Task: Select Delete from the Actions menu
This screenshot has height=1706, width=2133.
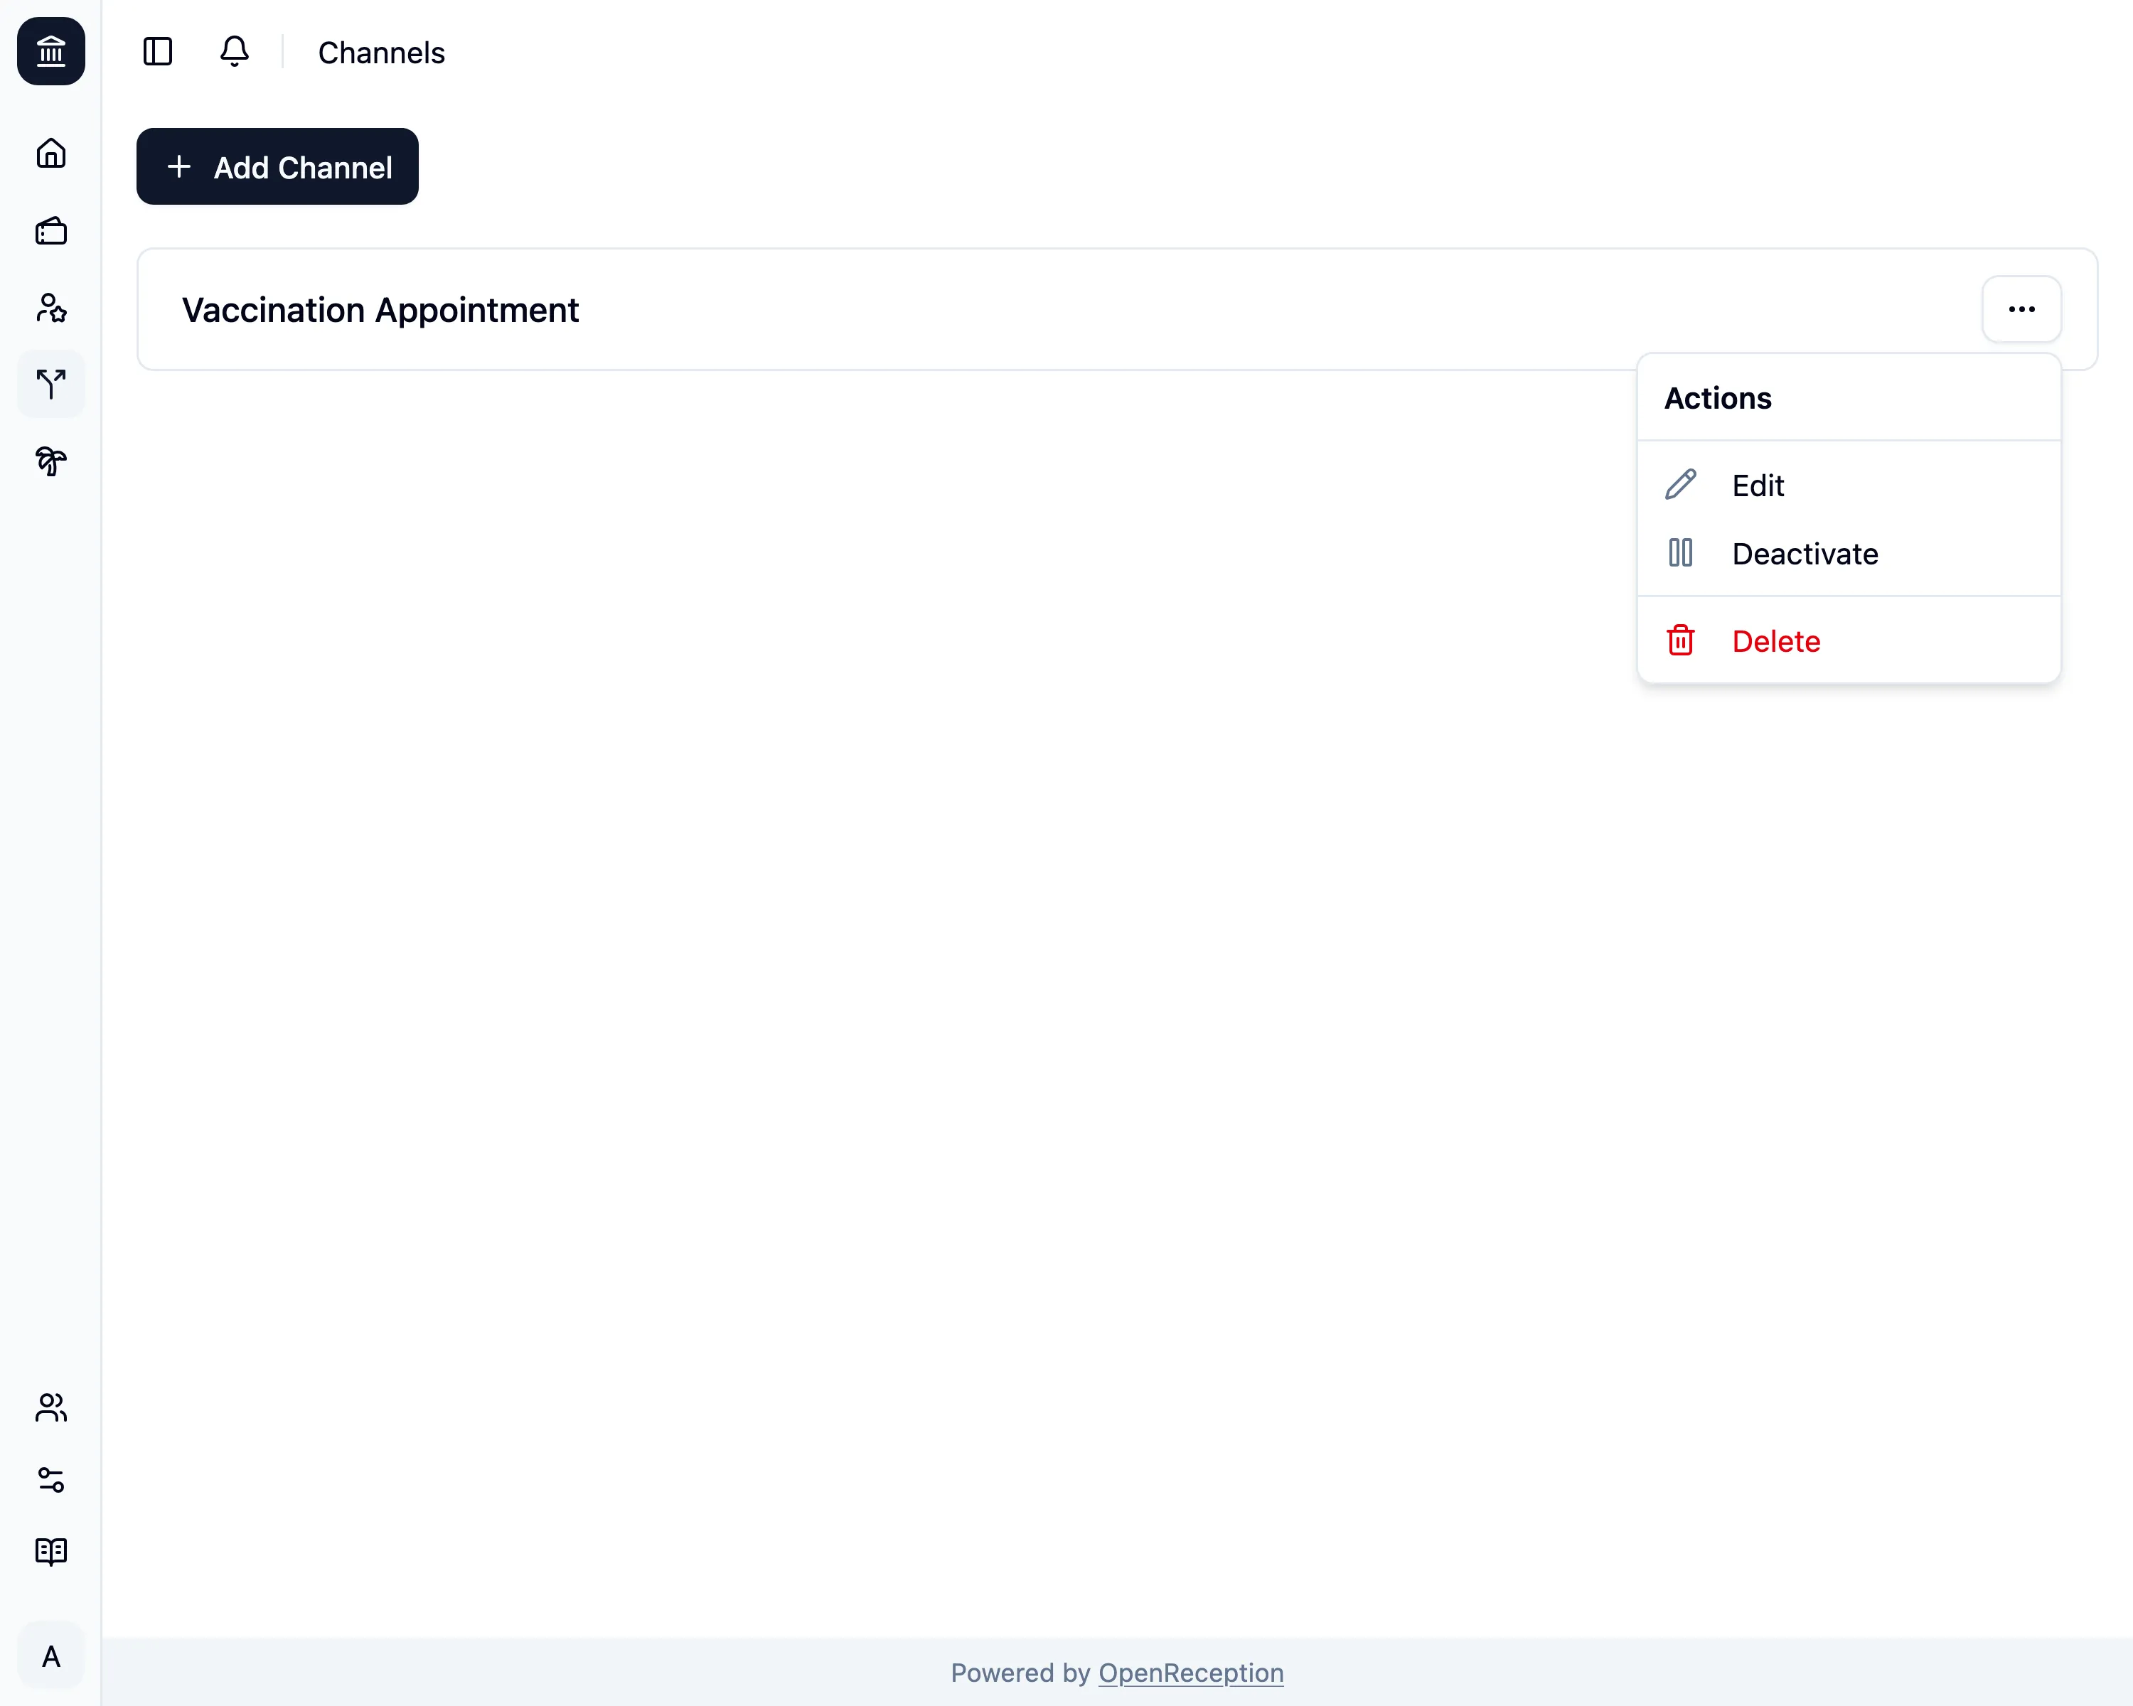Action: [x=1776, y=641]
